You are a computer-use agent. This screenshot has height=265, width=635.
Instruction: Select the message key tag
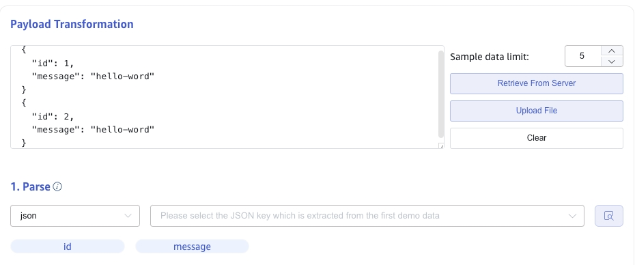pyautogui.click(x=192, y=247)
